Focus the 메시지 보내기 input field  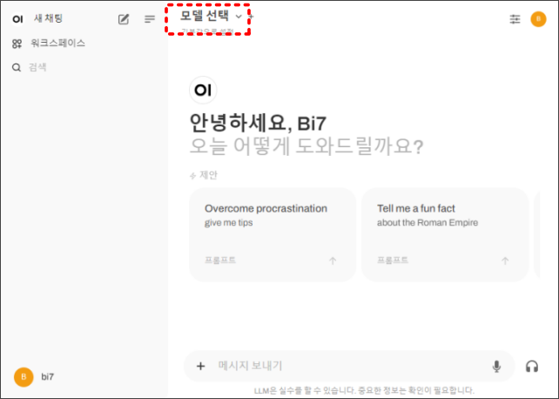click(351, 366)
